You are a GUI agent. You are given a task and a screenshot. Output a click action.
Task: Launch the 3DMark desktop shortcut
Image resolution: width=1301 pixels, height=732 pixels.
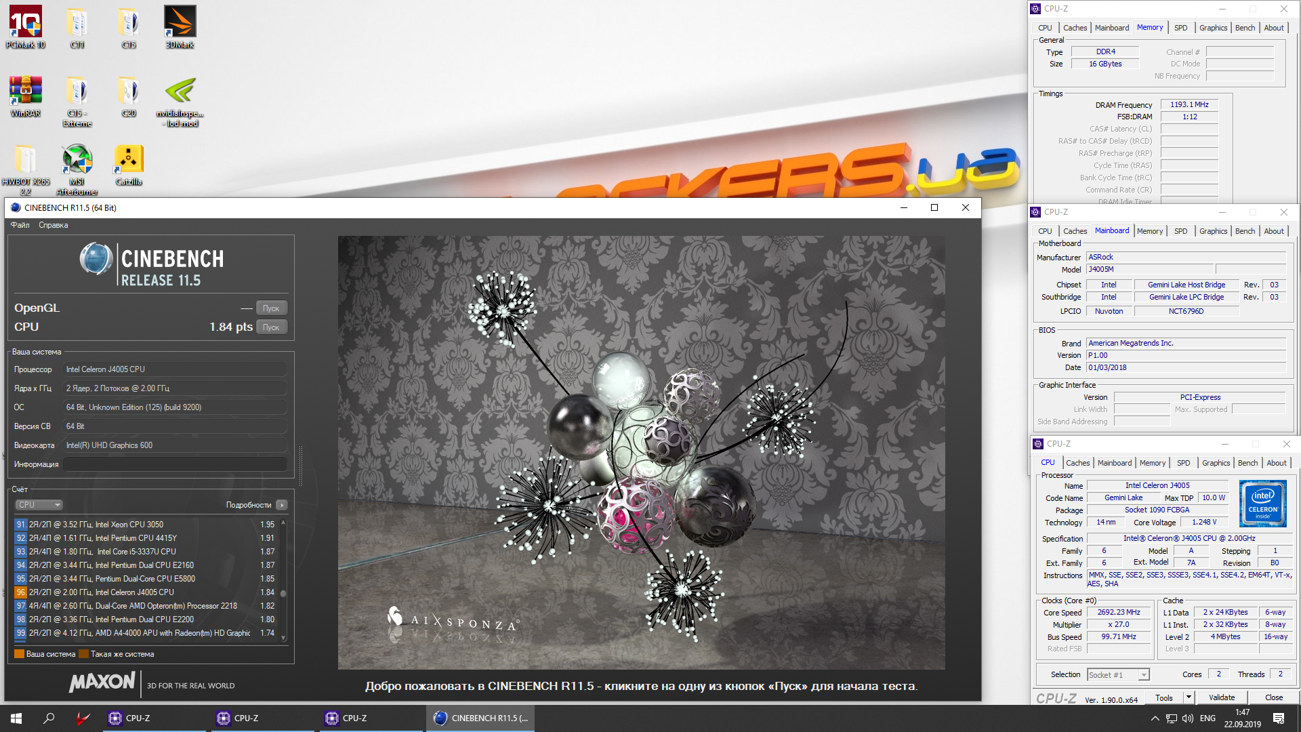point(180,27)
